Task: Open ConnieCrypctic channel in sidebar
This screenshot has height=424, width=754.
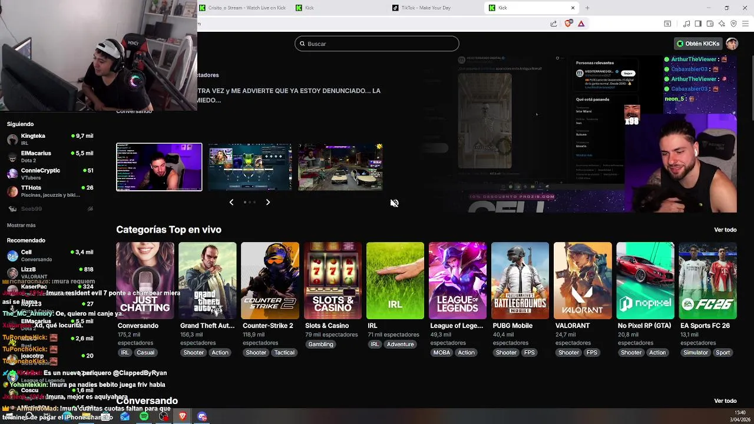Action: click(49, 174)
